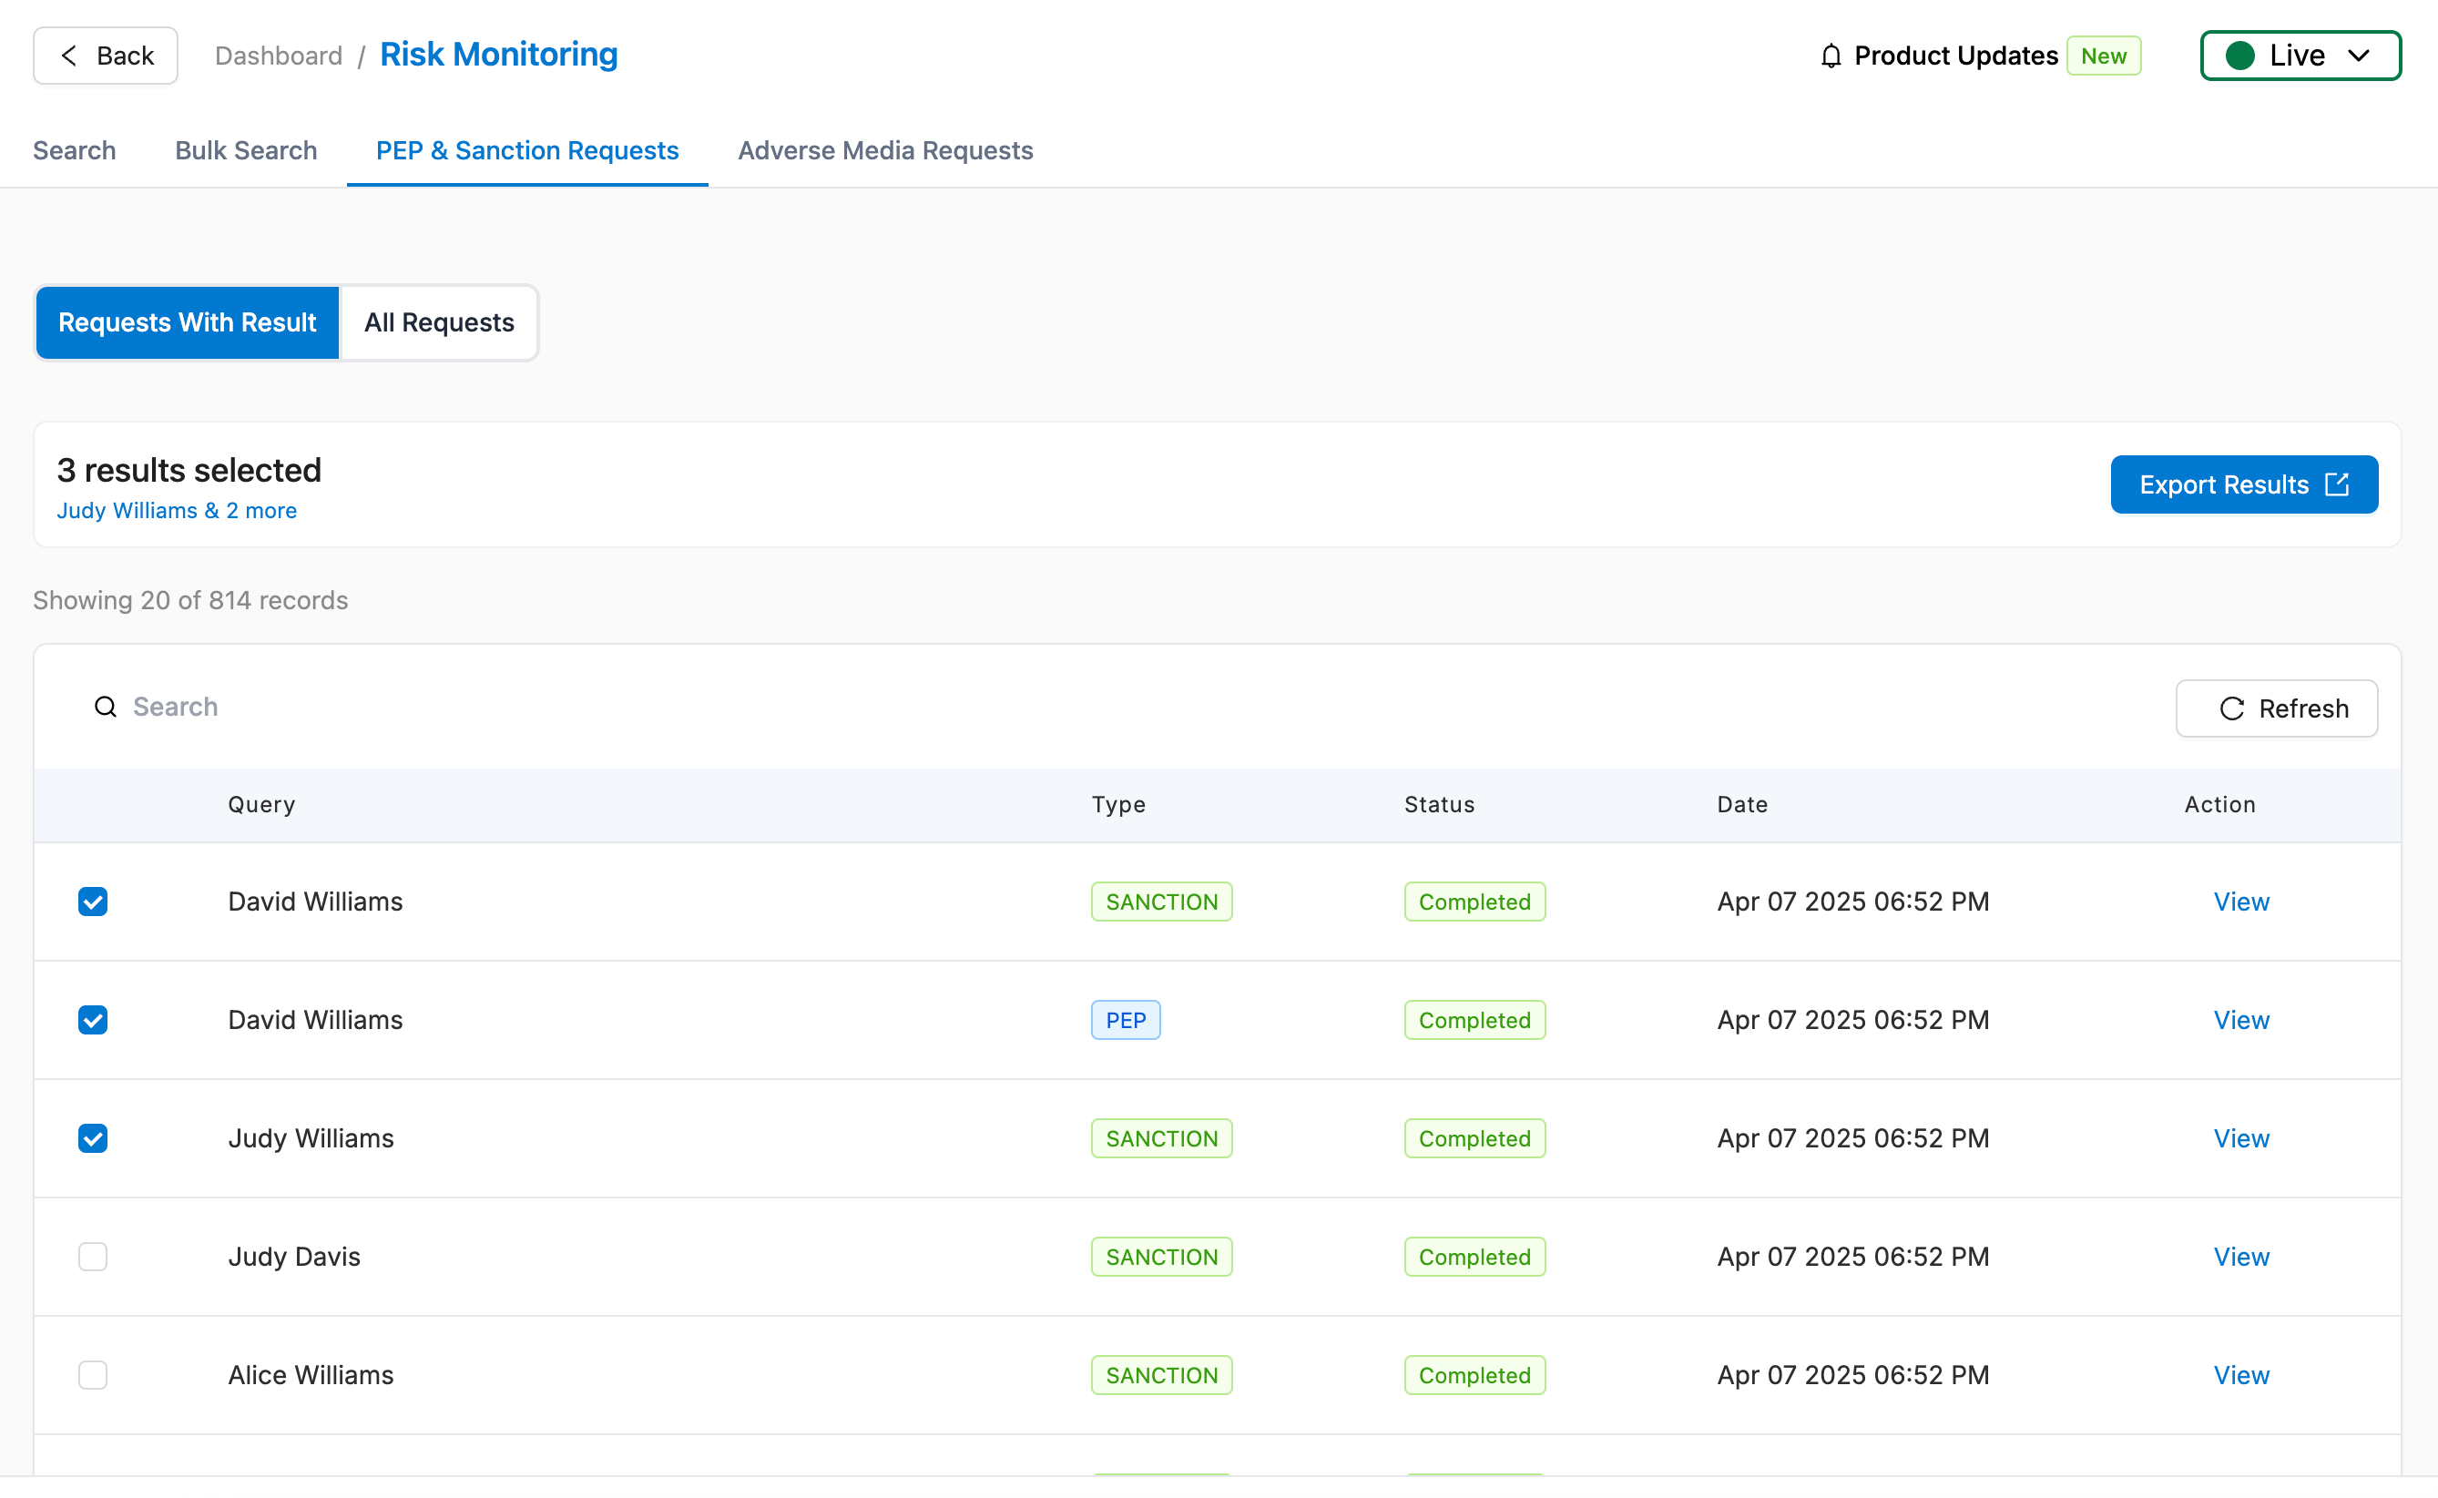The image size is (2438, 1498).
Task: Open Dashboard breadcrumb link
Action: coord(279,56)
